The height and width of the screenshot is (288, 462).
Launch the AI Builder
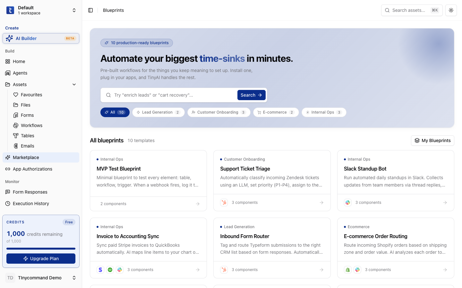pos(41,38)
